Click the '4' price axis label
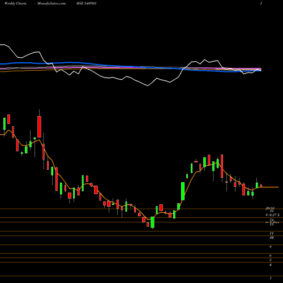This screenshot has width=283, height=283. [271, 265]
